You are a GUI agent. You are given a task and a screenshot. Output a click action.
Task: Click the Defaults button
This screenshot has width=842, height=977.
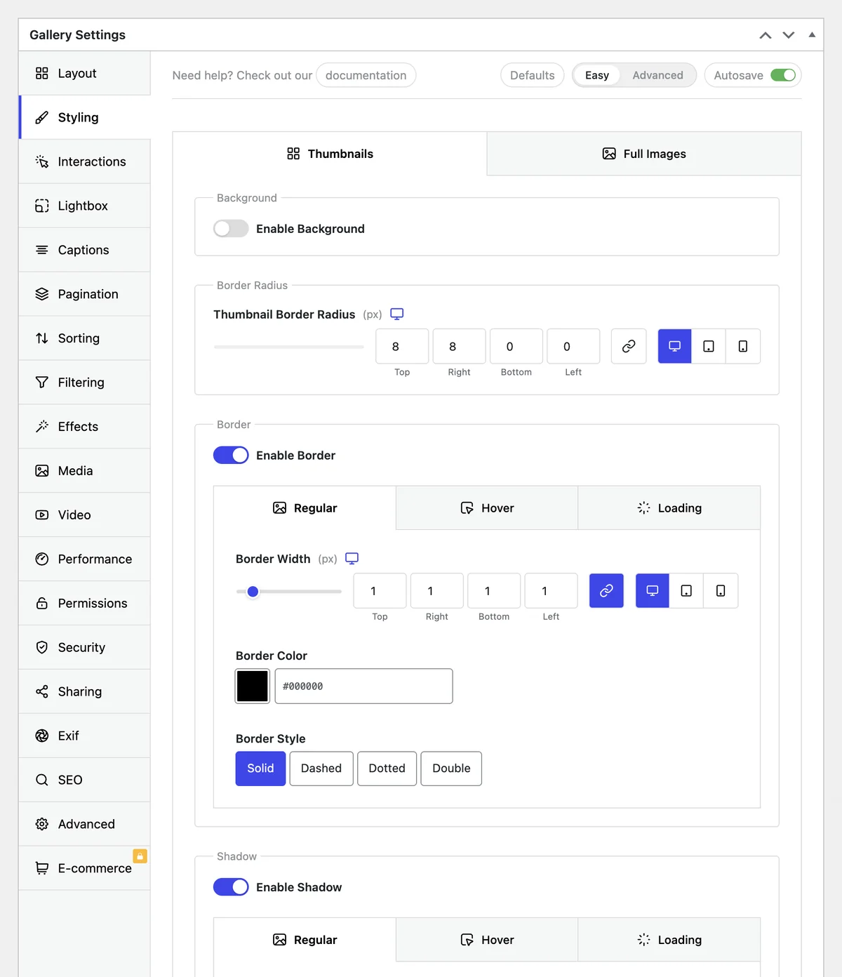(x=533, y=75)
